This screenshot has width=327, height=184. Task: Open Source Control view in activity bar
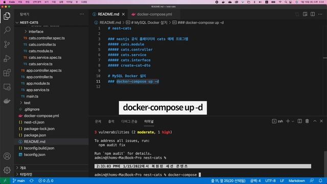tap(7, 44)
